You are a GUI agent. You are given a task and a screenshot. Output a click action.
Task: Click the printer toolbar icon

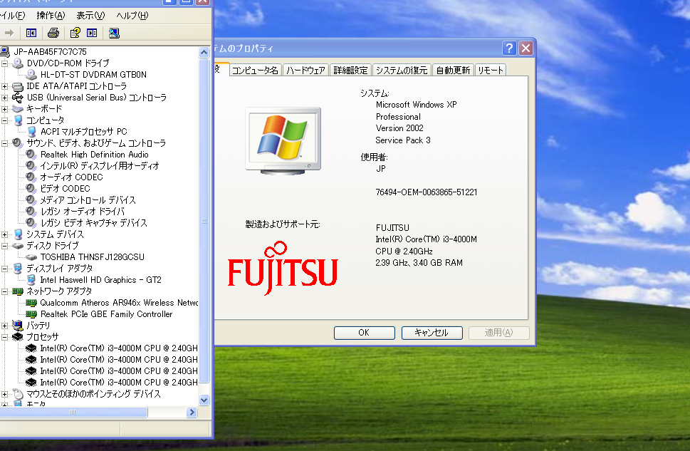tap(53, 33)
